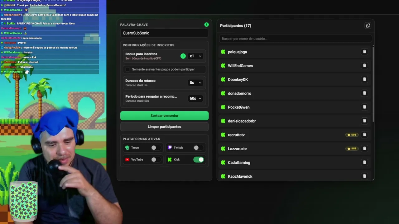Click the participants list scrollbar
This screenshot has width=399, height=224.
coord(373,84)
